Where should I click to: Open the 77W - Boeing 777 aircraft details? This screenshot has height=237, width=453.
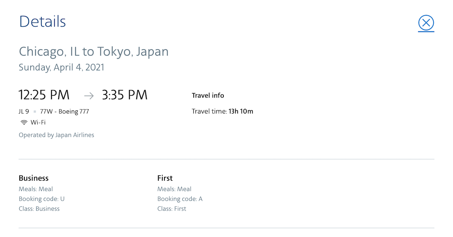(64, 111)
